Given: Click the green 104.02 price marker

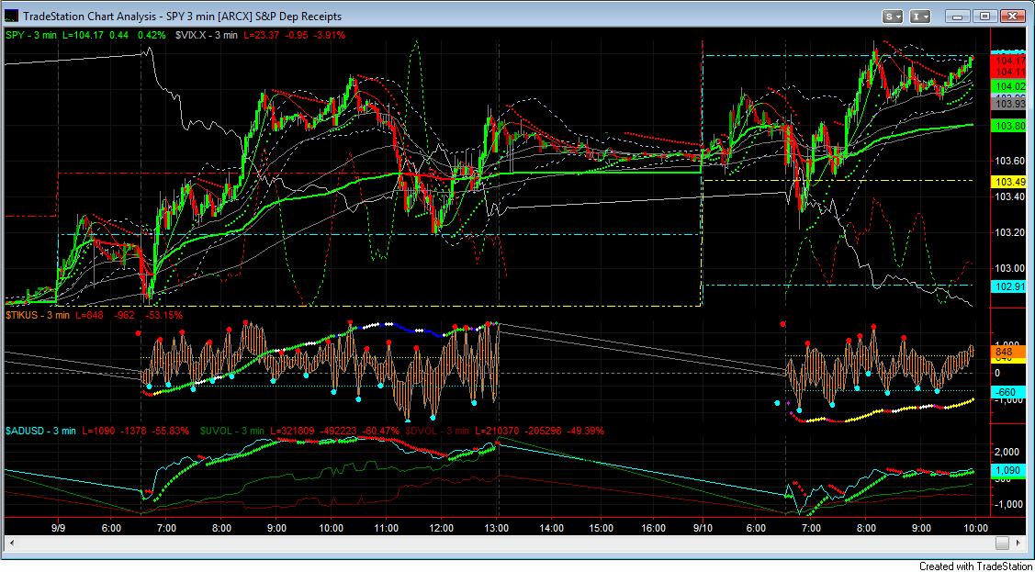Looking at the screenshot, I should pyautogui.click(x=1007, y=86).
